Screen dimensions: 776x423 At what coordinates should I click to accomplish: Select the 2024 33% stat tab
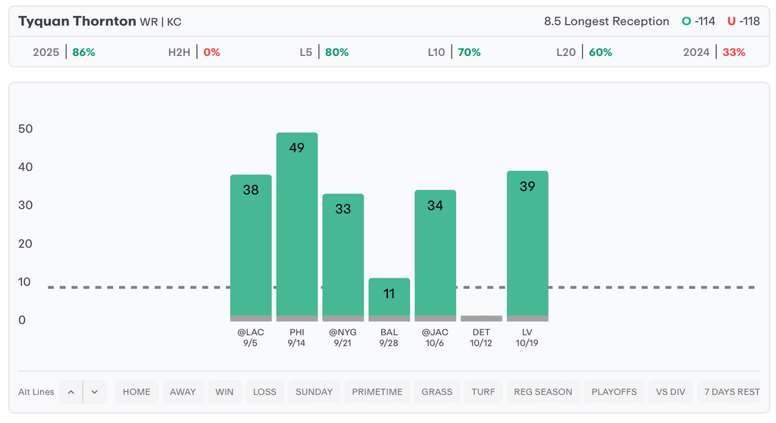pyautogui.click(x=714, y=52)
